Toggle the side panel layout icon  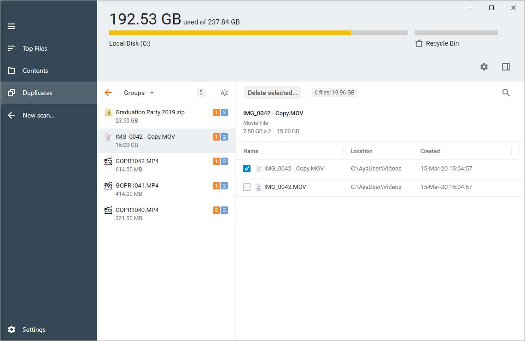506,67
